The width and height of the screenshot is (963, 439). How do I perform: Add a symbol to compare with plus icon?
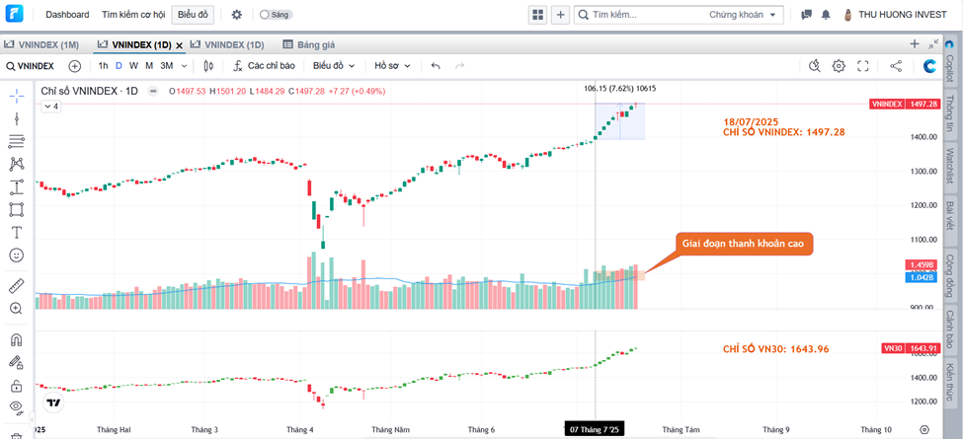click(74, 66)
